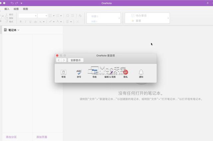Image resolution: width=213 pixels, height=141 pixels.
Task: Click the text highlight color icon
Action: (x=50, y=22)
